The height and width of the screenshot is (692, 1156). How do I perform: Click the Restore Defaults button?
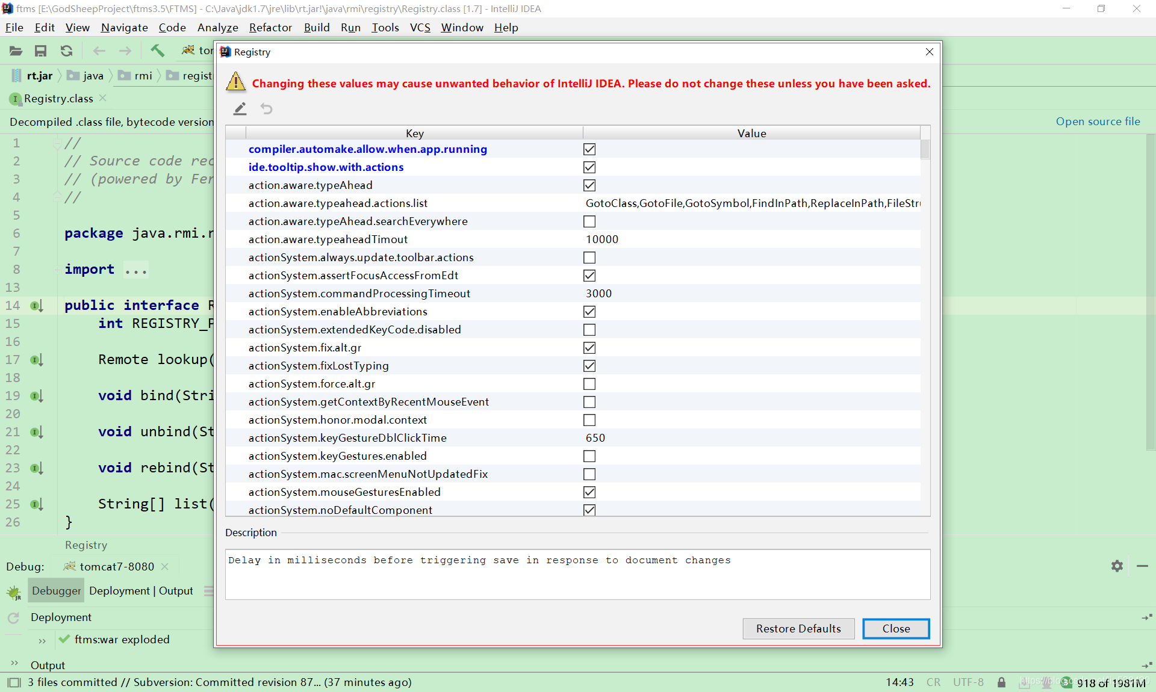coord(798,629)
